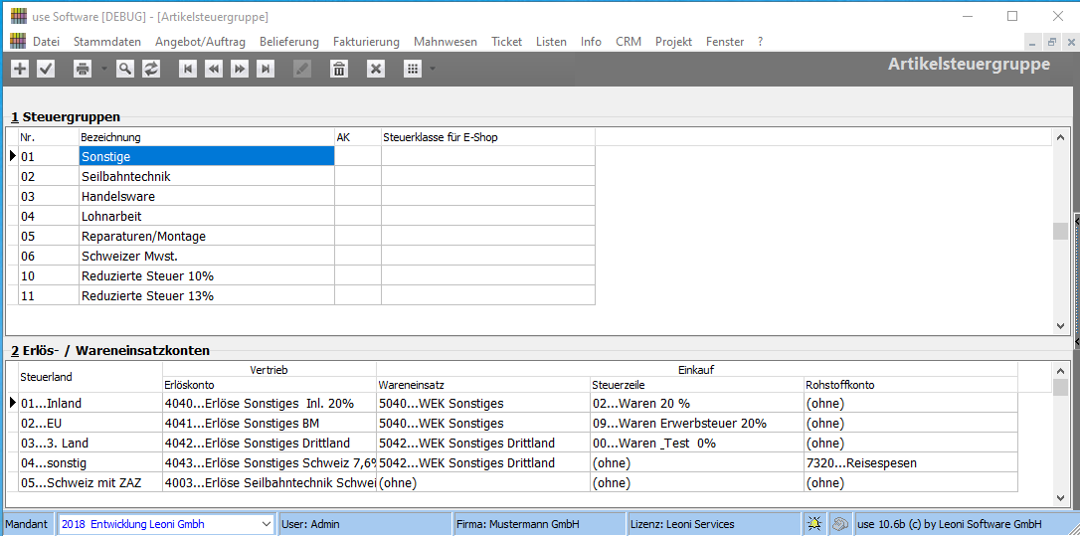Click the edit pencil icon
The image size is (1080, 536).
coord(301,69)
